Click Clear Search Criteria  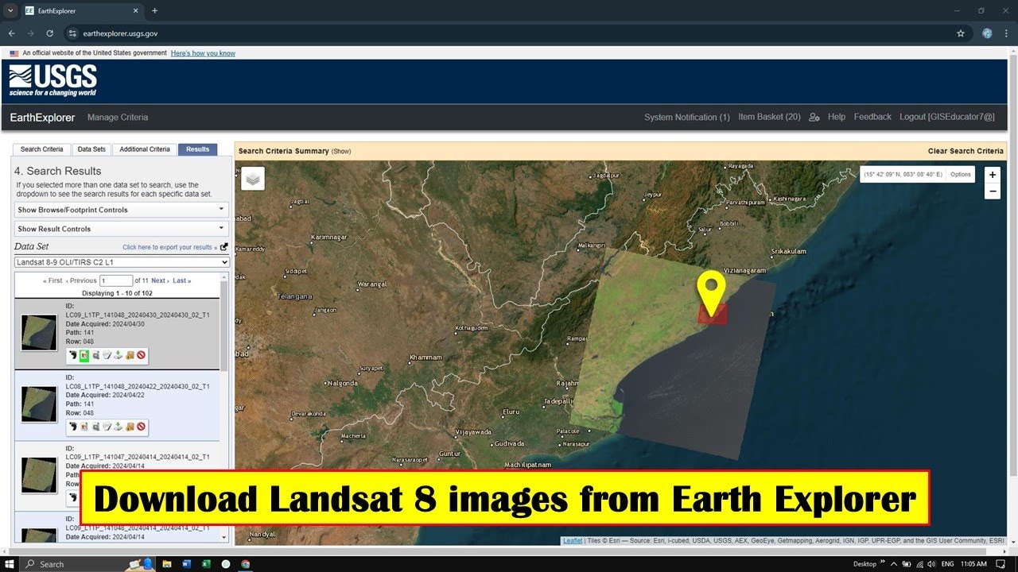[966, 151]
